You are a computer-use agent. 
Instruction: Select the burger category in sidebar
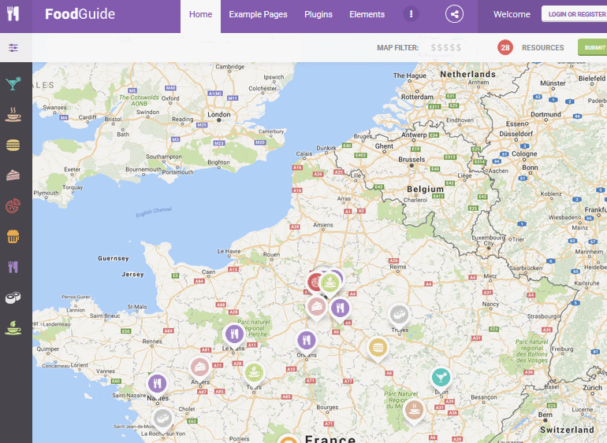(x=13, y=145)
